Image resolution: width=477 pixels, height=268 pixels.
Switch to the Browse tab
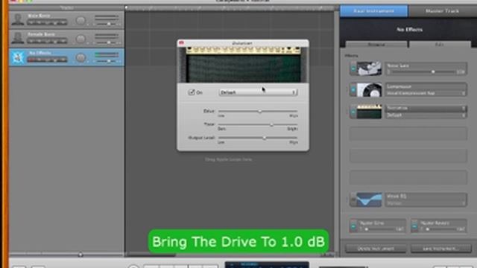click(x=376, y=45)
